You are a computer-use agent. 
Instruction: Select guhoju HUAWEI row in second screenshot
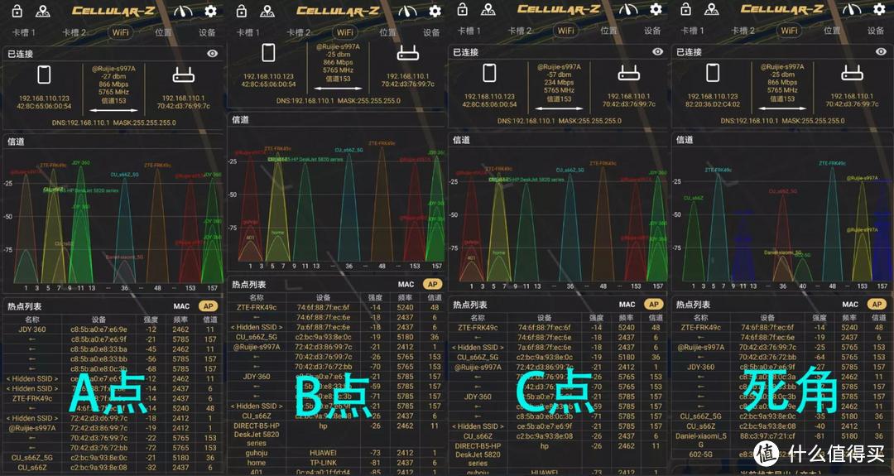[x=337, y=453]
